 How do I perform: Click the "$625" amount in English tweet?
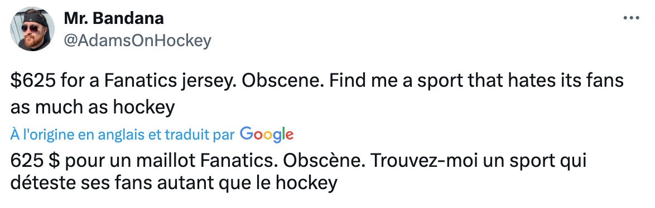click(x=32, y=81)
